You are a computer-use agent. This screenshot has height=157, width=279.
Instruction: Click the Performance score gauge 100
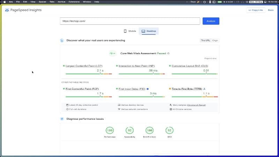point(110,130)
